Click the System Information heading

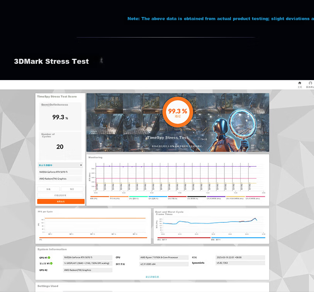(52, 249)
